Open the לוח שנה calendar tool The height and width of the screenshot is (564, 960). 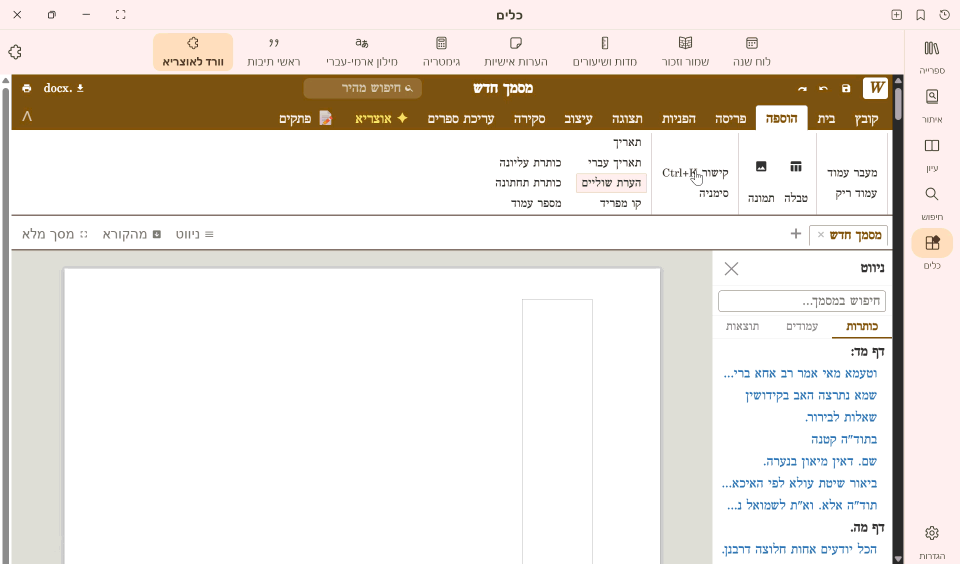tap(751, 52)
